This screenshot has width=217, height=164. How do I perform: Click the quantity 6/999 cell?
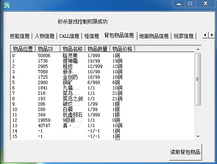point(94,83)
